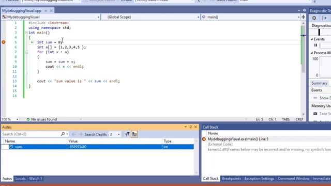
Task: Click the split editor plus icon
Action: click(304, 17)
